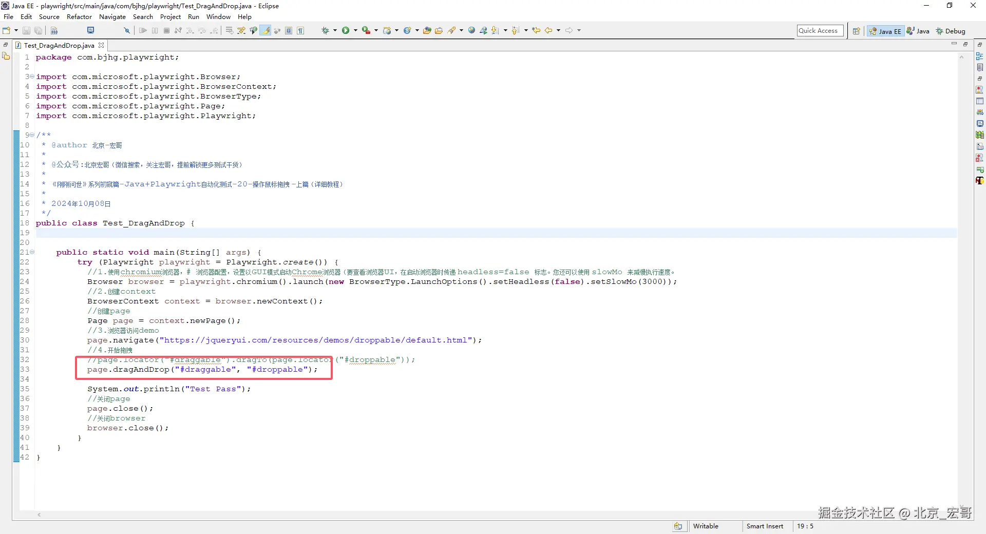Open the Window menu
Viewport: 986px width, 534px height.
pos(218,16)
